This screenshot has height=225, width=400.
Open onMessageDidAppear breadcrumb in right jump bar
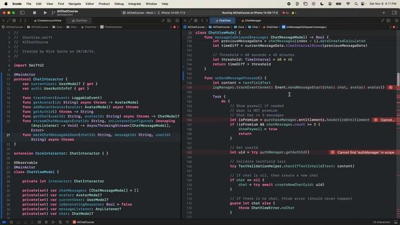[x=304, y=27]
